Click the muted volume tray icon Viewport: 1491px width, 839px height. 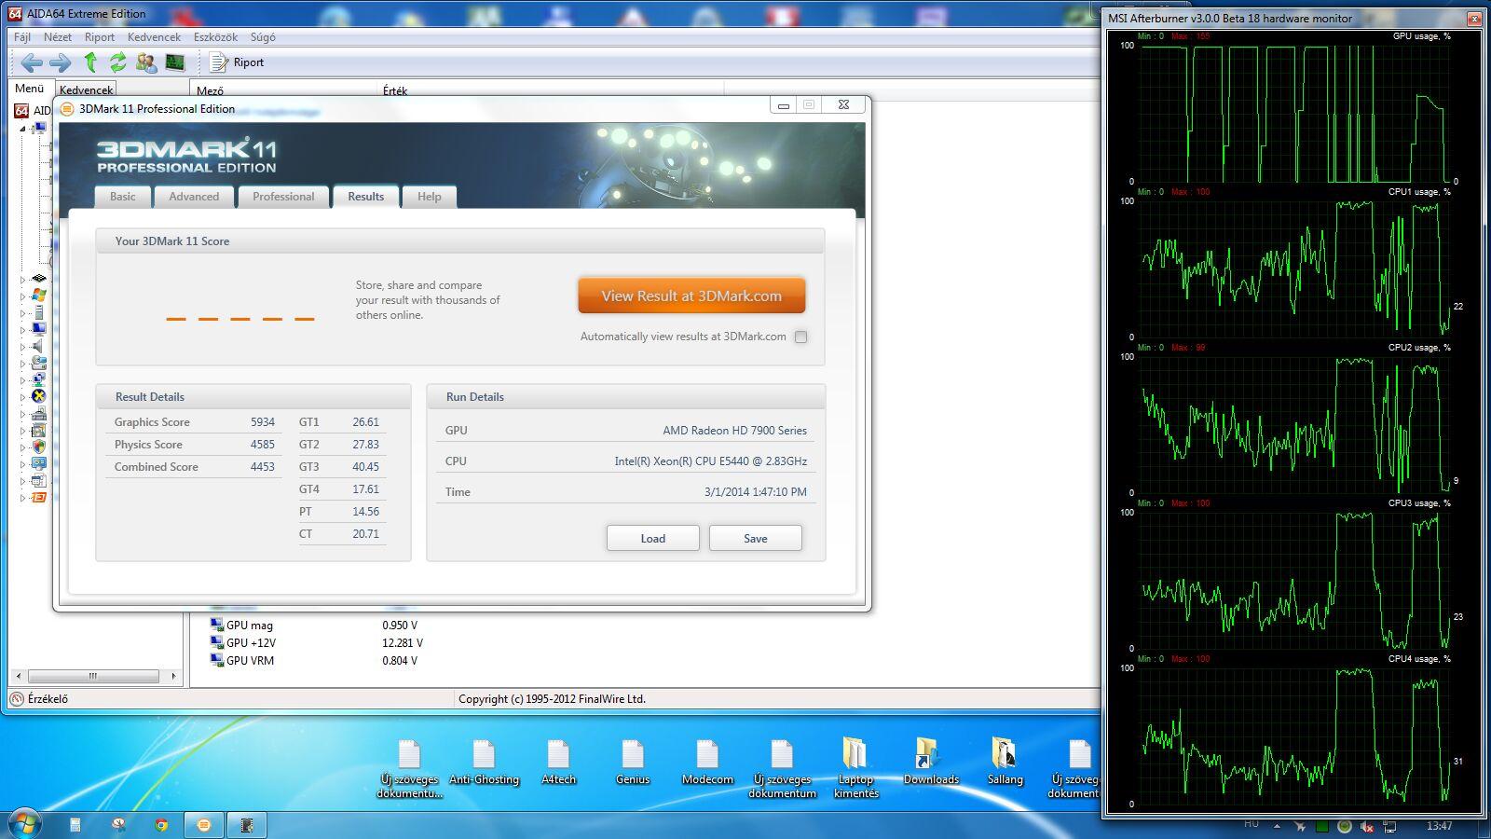1367,826
